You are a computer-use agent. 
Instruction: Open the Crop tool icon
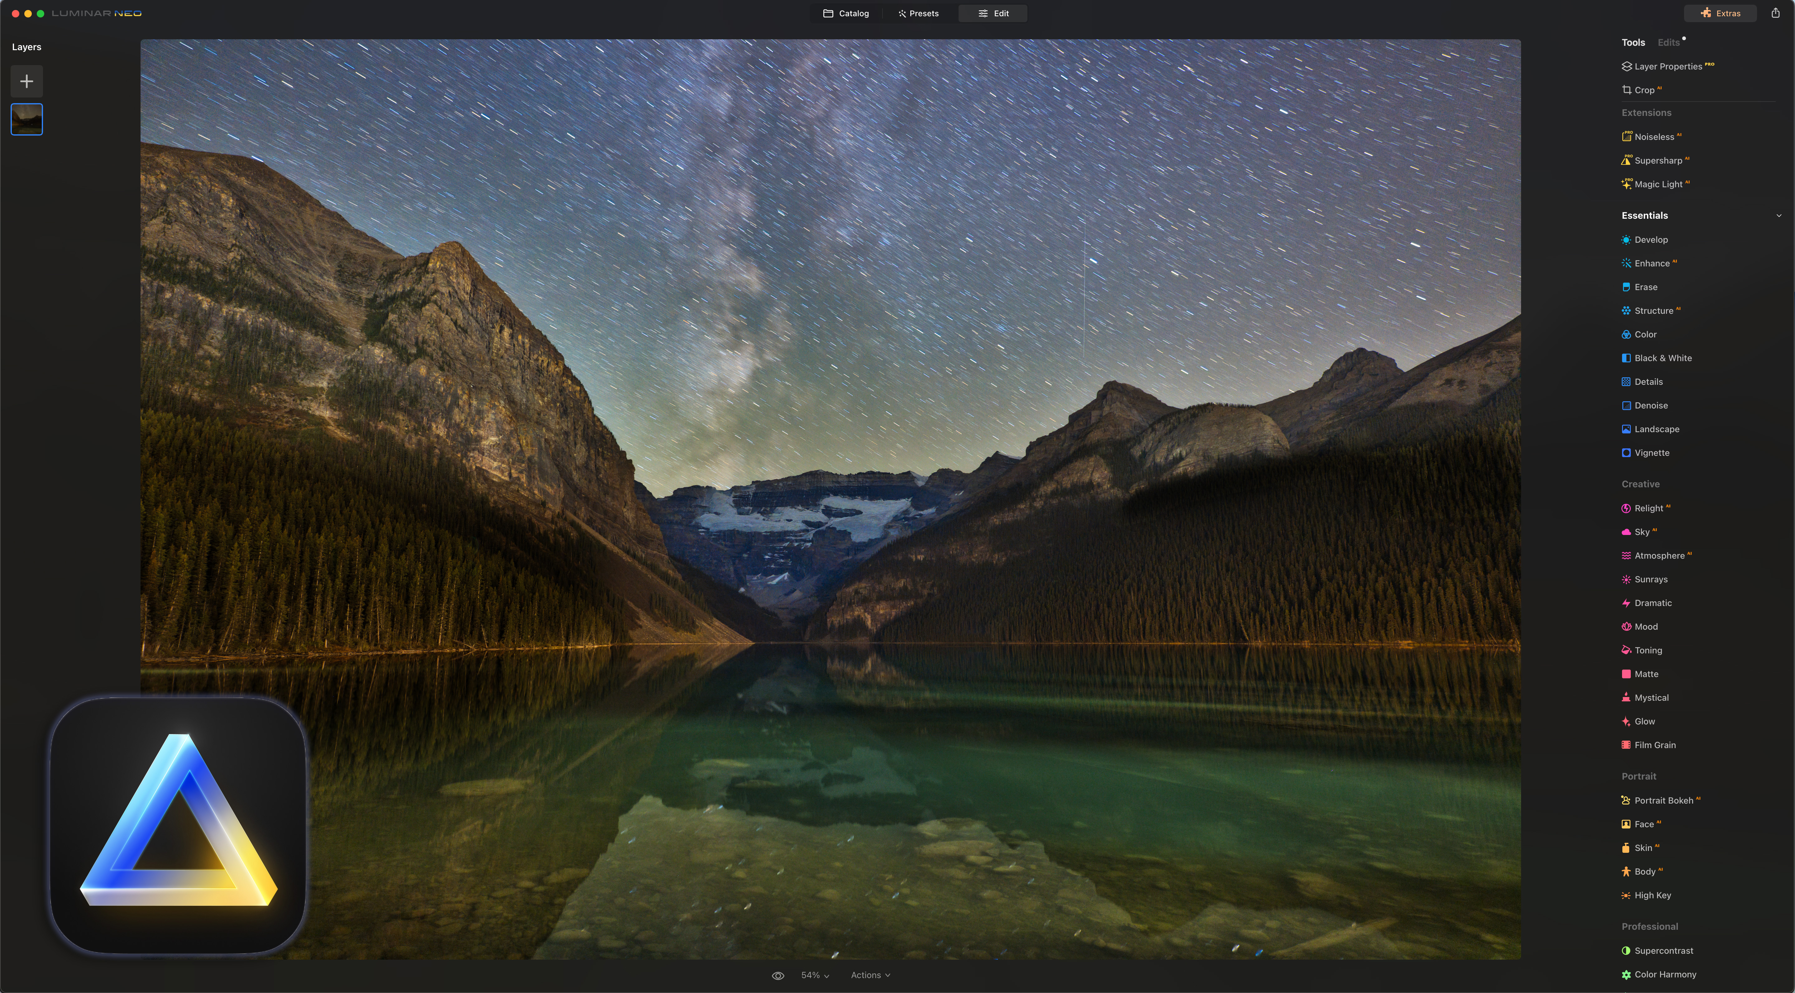point(1626,90)
